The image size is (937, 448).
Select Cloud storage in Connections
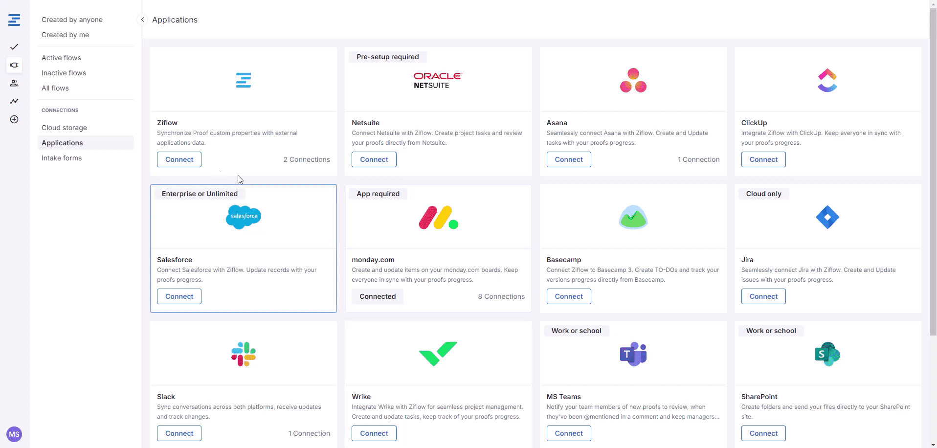(64, 128)
